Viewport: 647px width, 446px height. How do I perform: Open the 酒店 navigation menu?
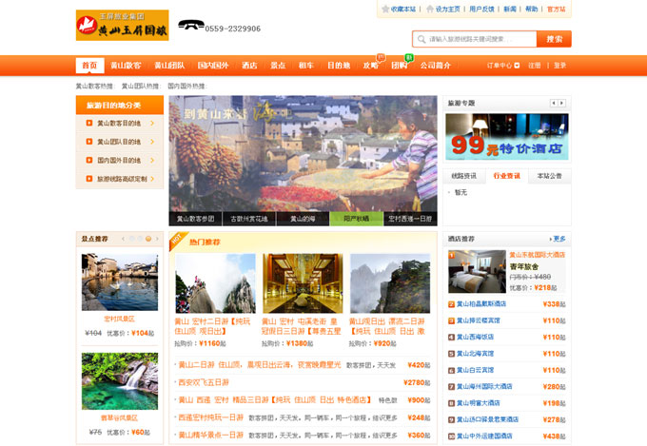(249, 66)
